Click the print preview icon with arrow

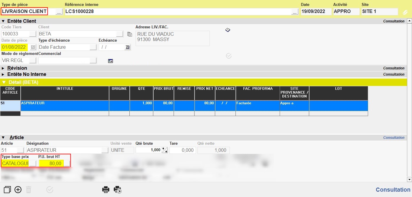(x=118, y=190)
